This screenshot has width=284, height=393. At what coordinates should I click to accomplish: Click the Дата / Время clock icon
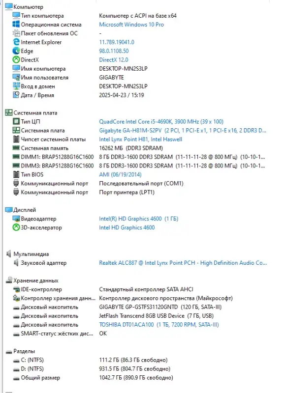click(16, 95)
